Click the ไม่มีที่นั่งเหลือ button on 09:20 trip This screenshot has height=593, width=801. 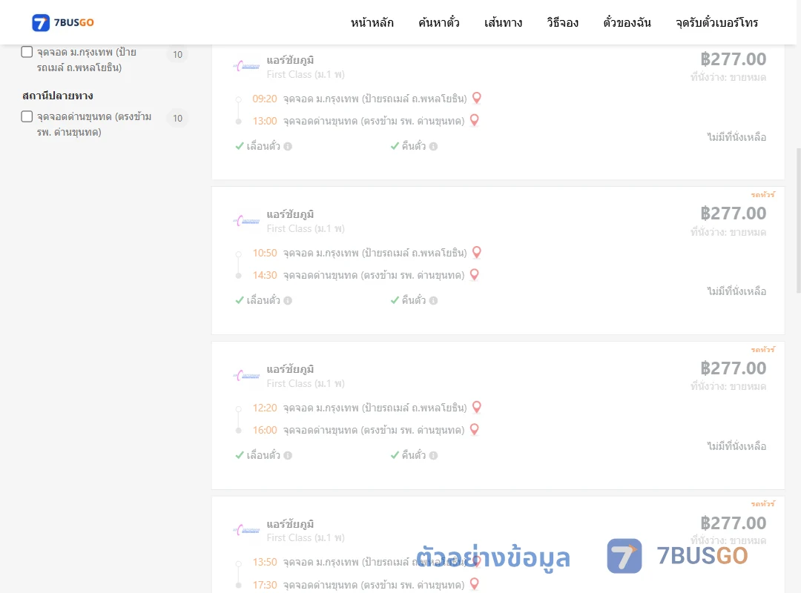coord(736,137)
